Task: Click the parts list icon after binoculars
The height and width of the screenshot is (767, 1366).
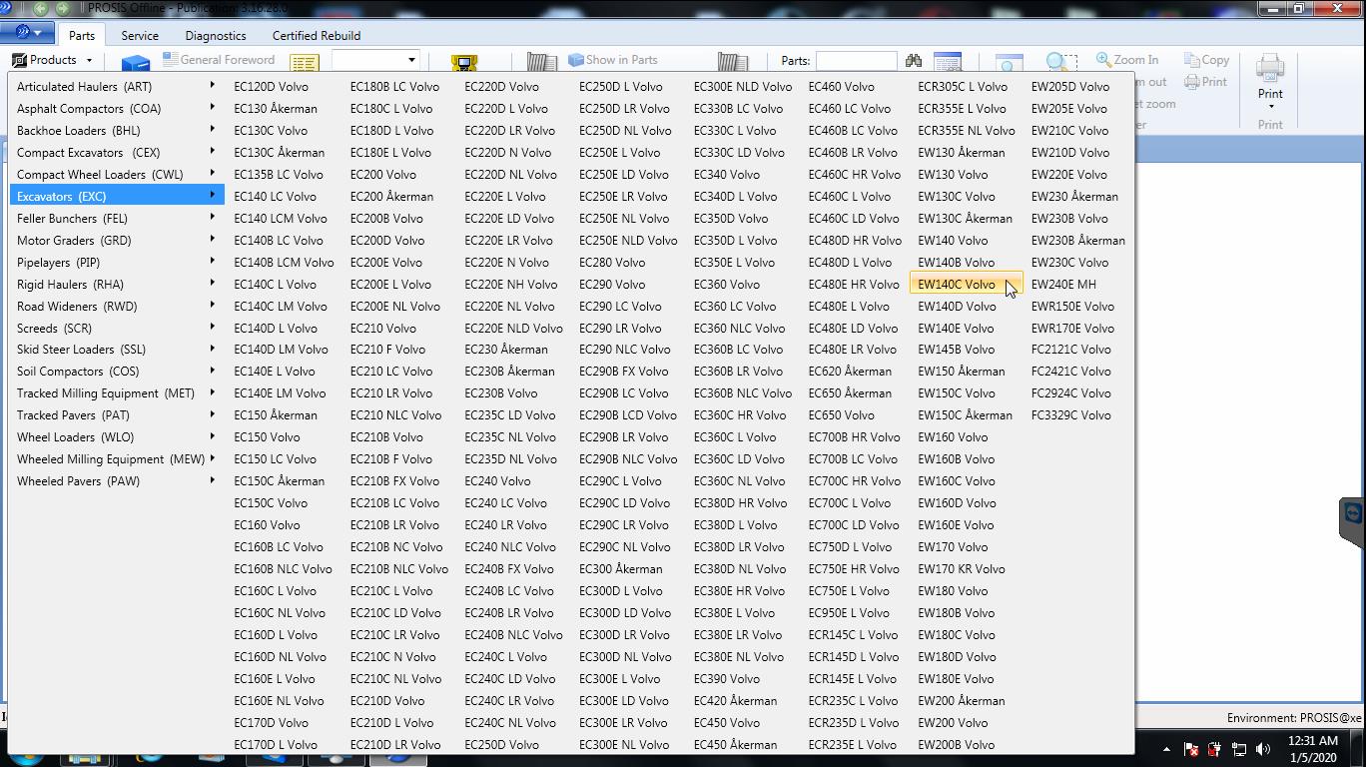Action: [947, 62]
